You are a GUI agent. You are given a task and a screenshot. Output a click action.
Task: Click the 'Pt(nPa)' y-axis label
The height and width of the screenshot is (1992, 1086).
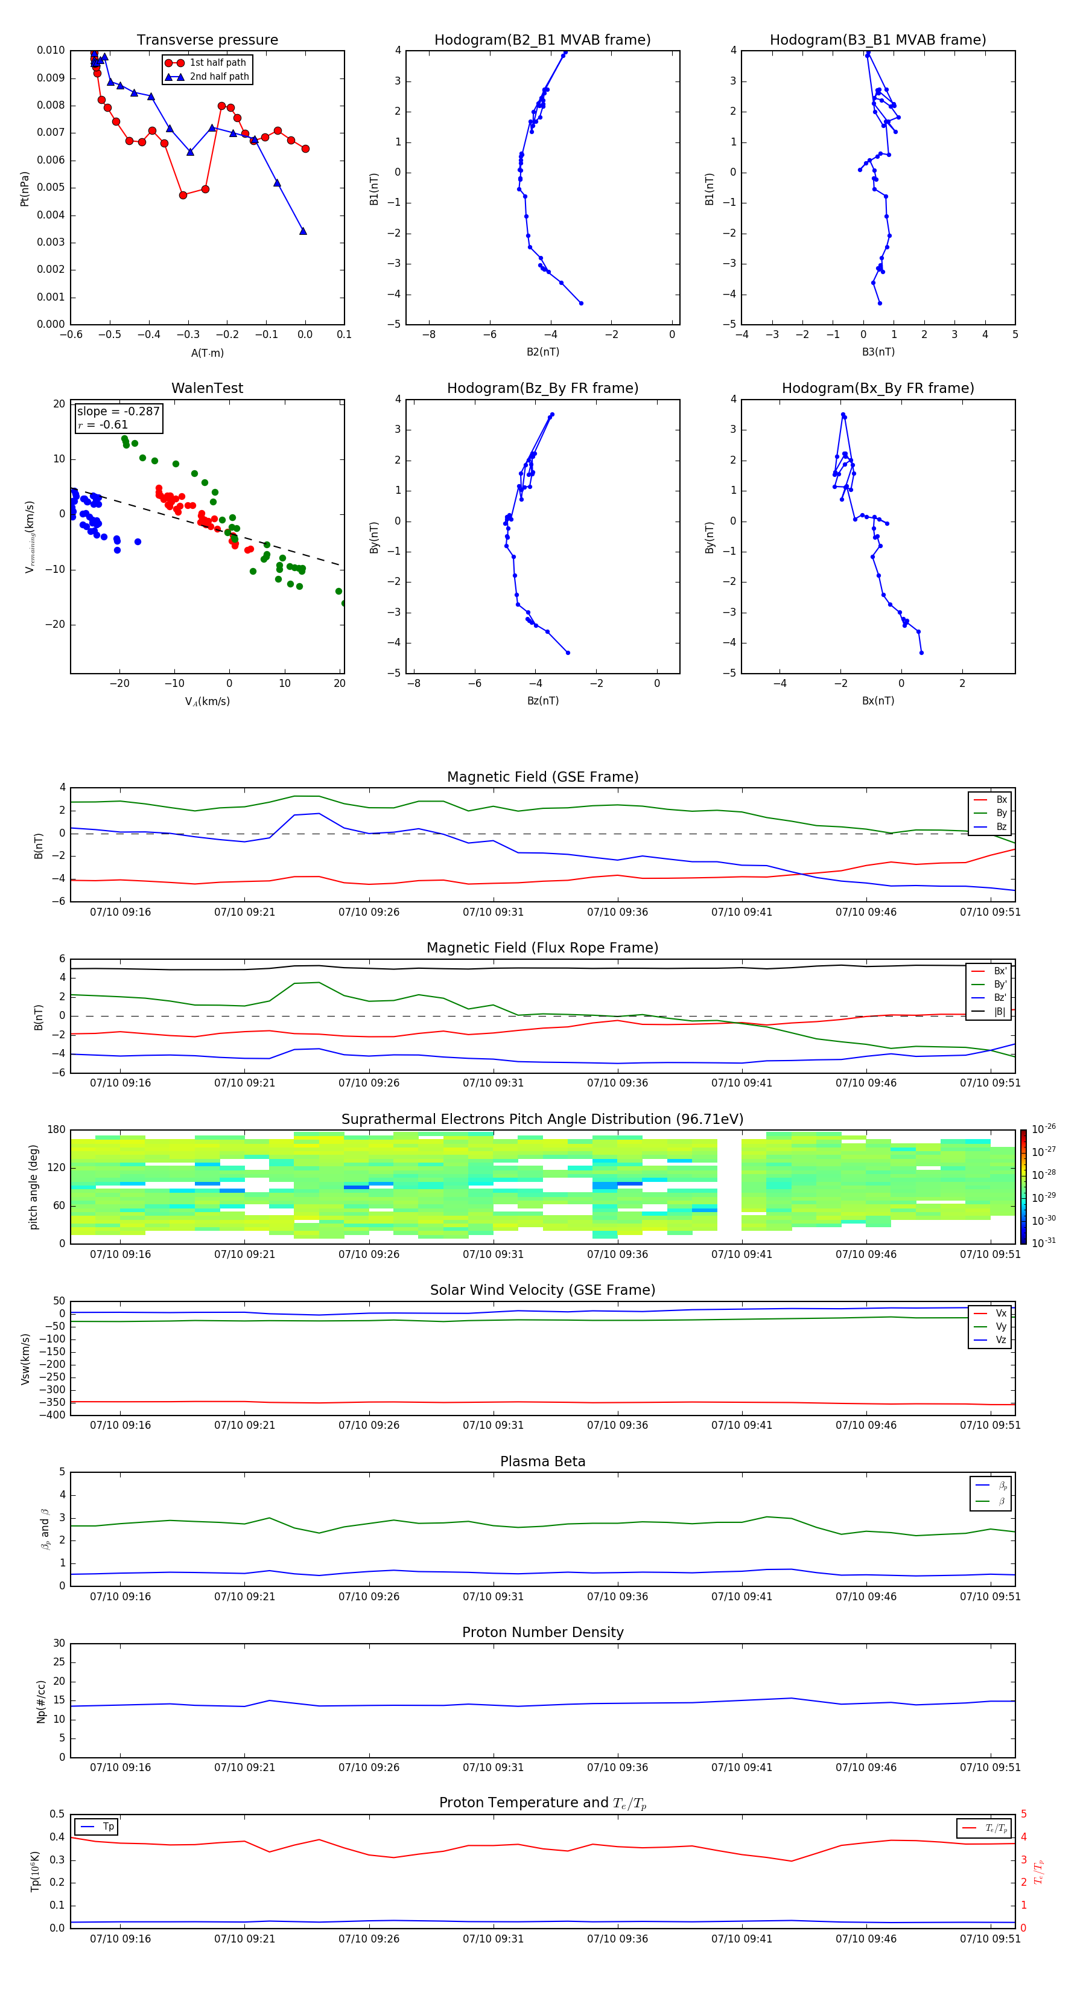pyautogui.click(x=25, y=189)
